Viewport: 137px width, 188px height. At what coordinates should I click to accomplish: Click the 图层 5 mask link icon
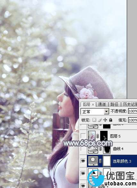click(x=98, y=136)
